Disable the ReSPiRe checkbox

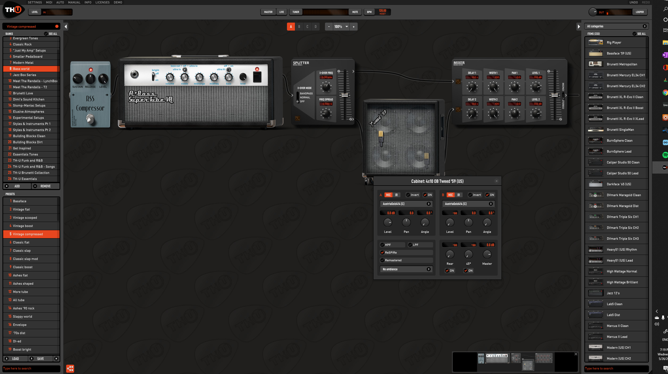(x=382, y=253)
